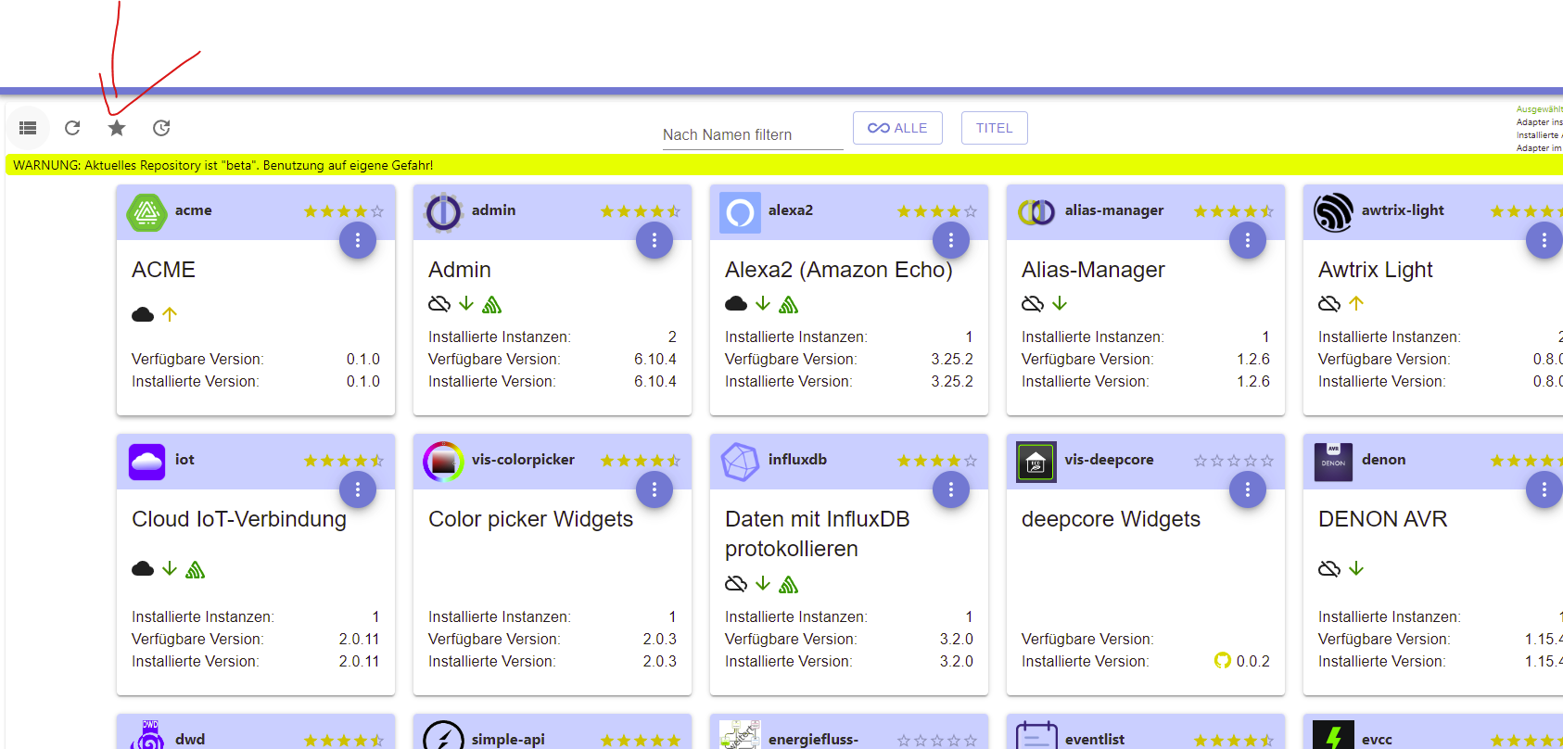Screen dimensions: 1563x749
Task: Open the three-dot menu on the alexa2 card
Action: click(x=951, y=240)
